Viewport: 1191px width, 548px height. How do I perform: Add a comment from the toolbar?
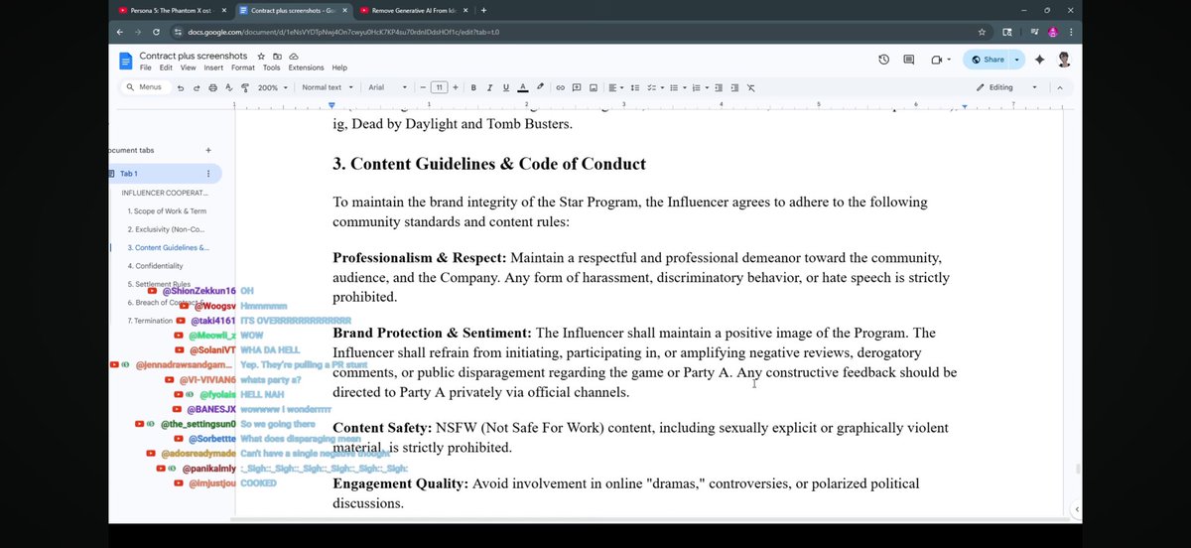coord(577,87)
